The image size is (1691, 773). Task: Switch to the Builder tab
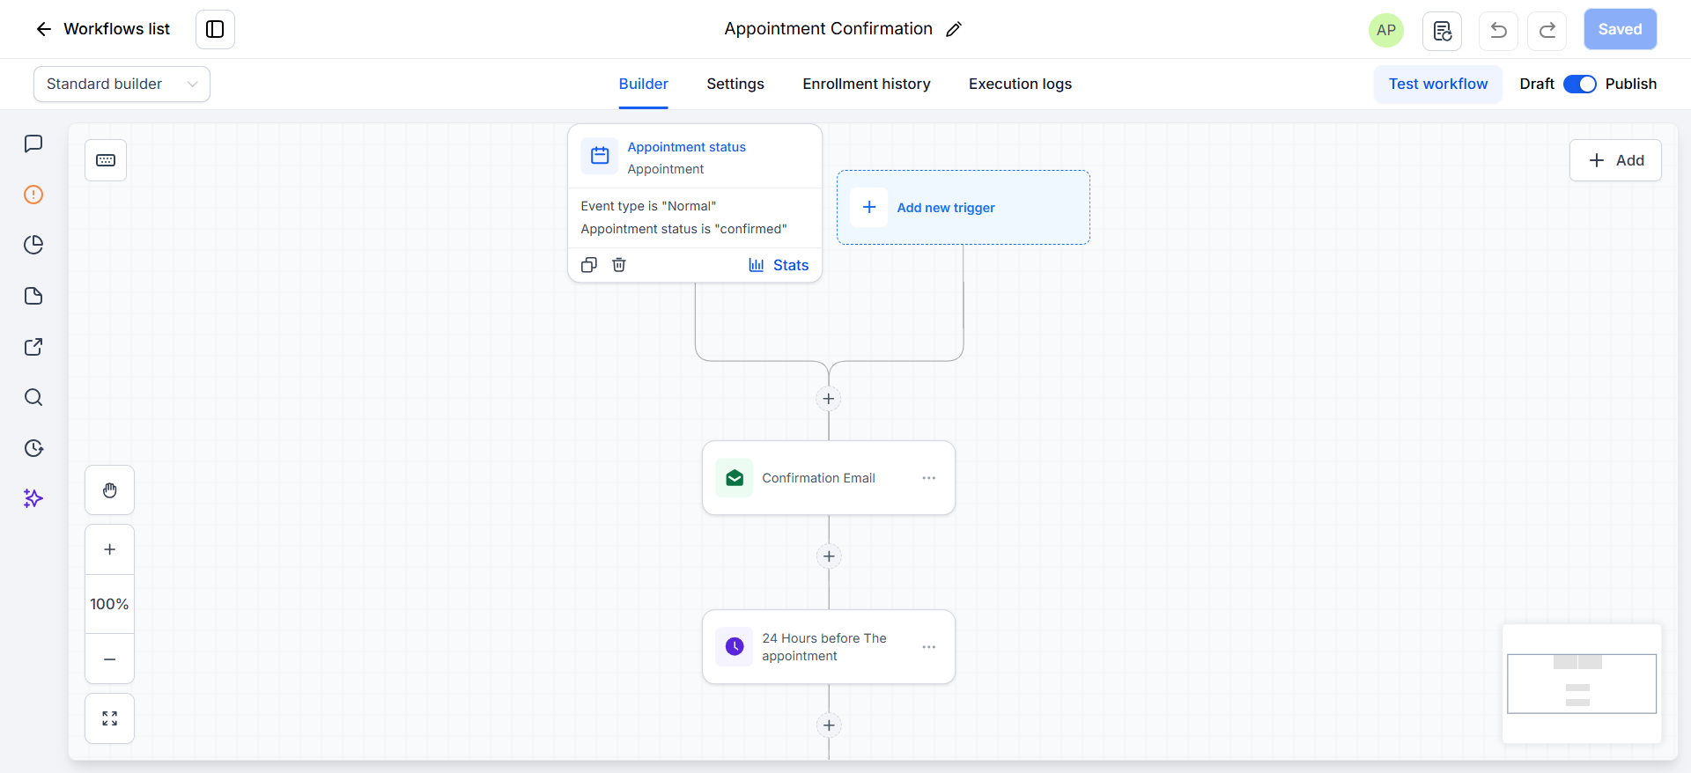tap(643, 84)
